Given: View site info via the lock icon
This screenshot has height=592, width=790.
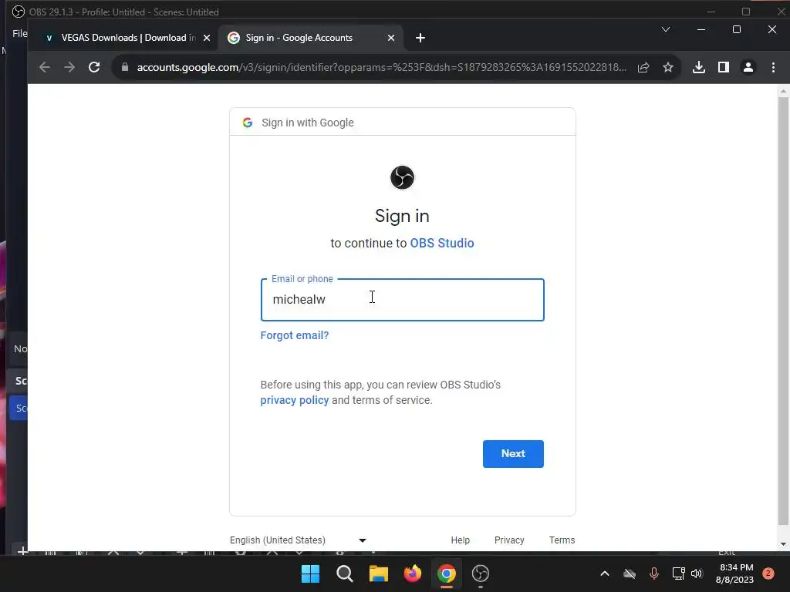Looking at the screenshot, I should coord(125,68).
